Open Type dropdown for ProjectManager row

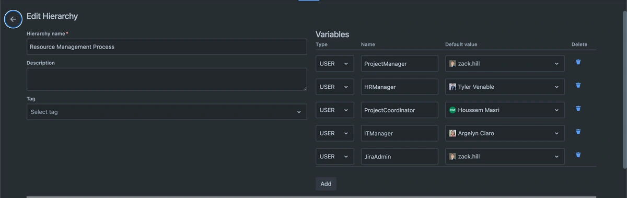tap(335, 64)
